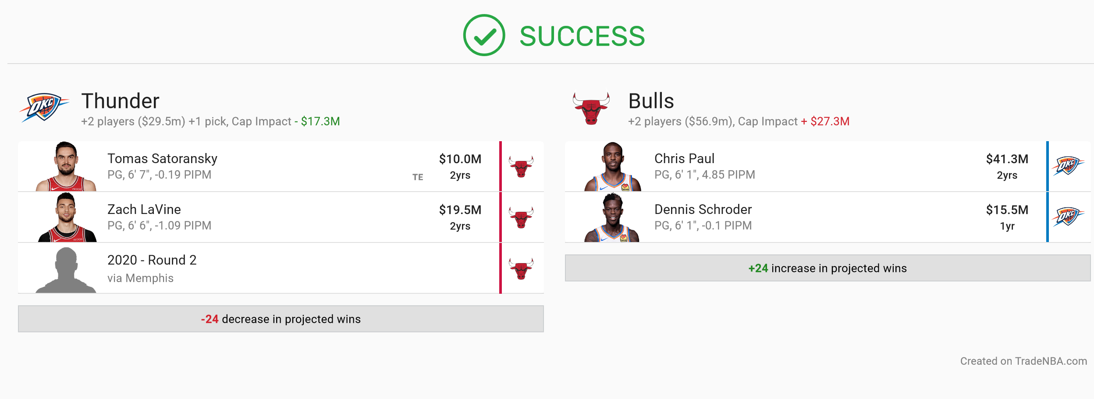The image size is (1094, 399).
Task: Click the Thunder team logo in header
Action: click(x=44, y=107)
